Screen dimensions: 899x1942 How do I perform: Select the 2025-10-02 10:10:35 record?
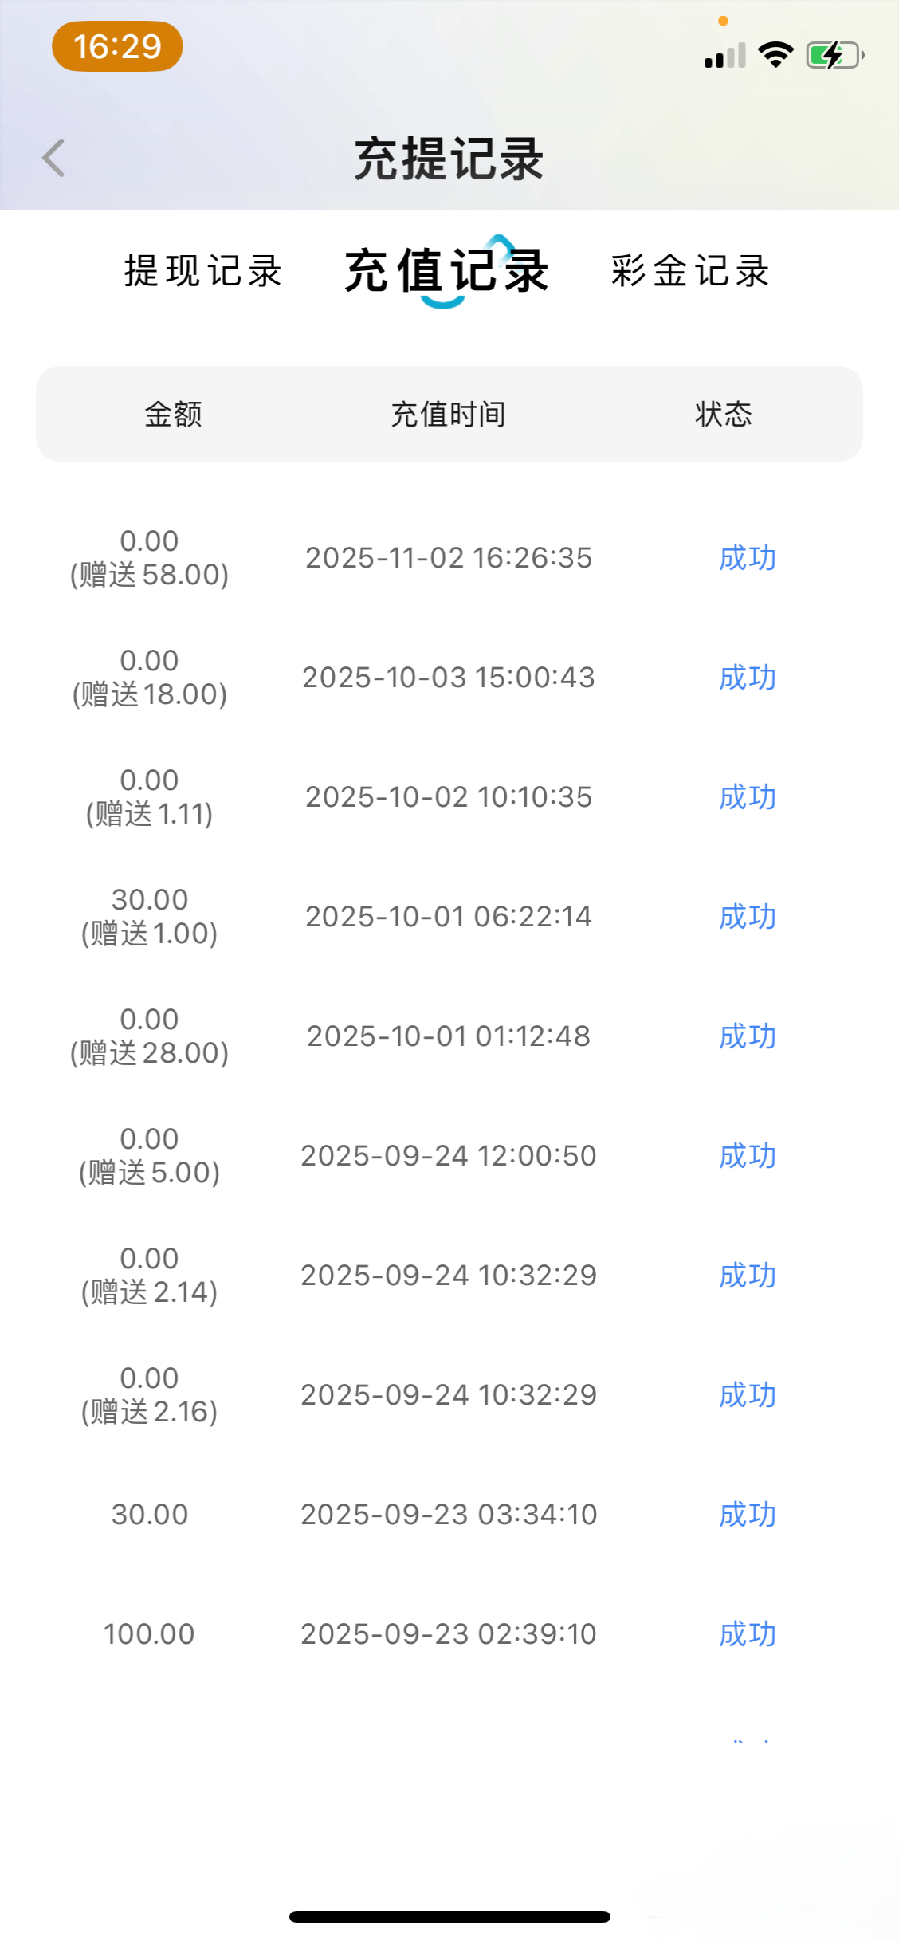tap(448, 797)
